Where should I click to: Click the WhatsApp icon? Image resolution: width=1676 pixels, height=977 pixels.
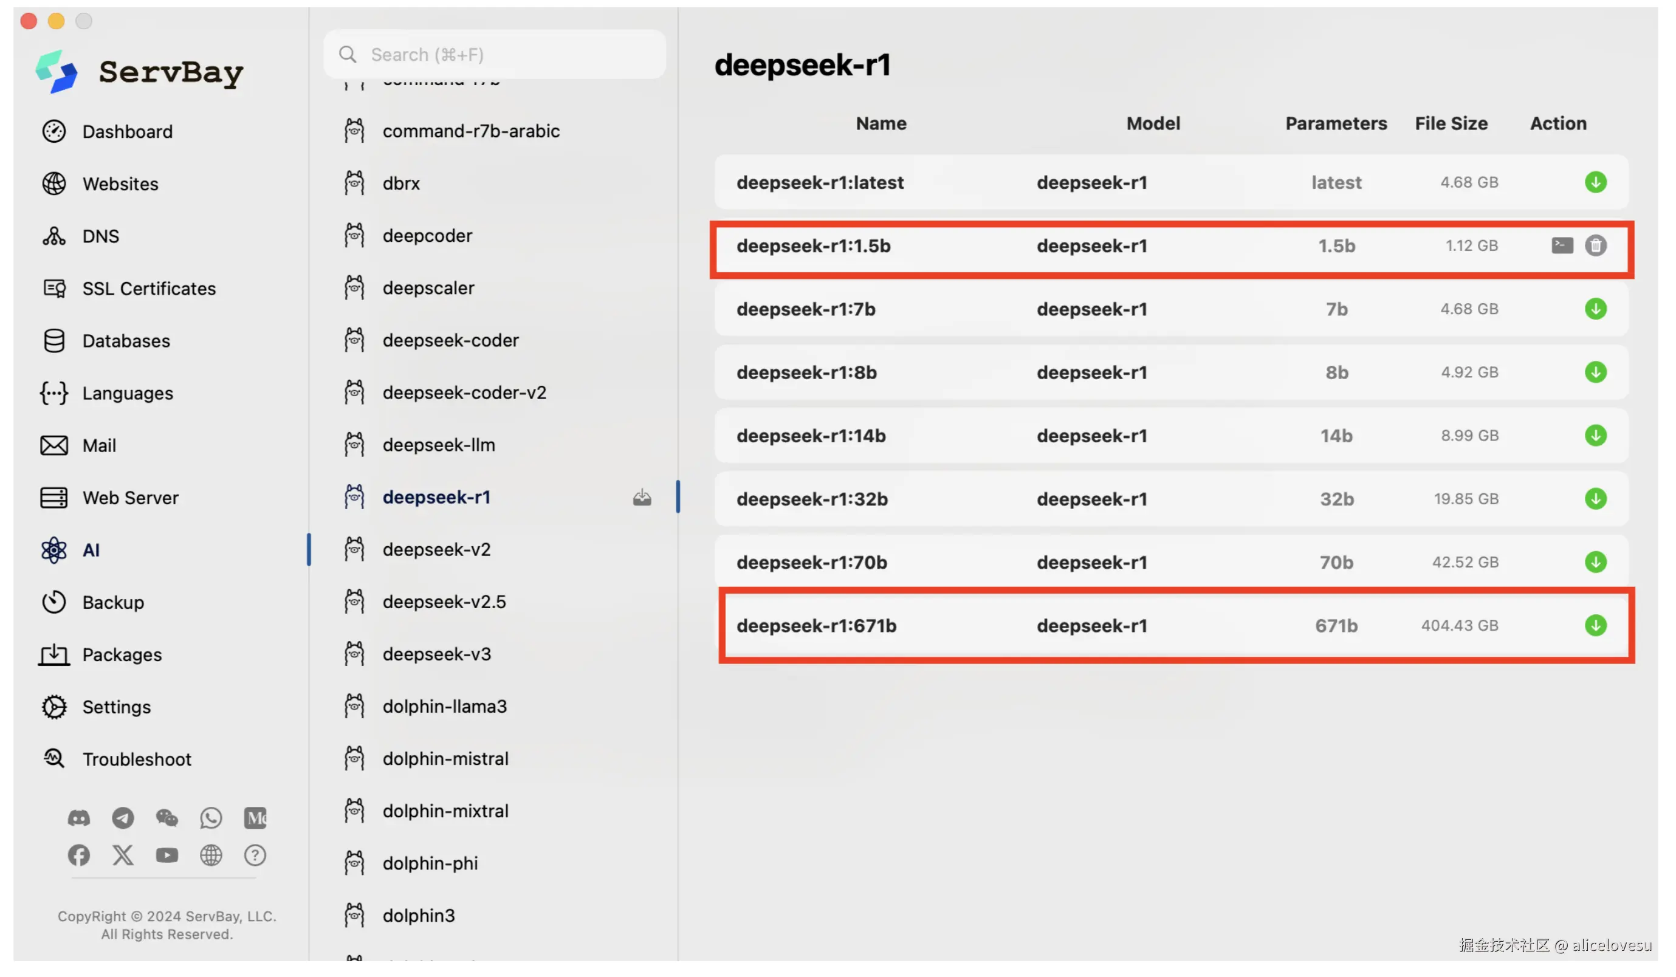tap(211, 817)
